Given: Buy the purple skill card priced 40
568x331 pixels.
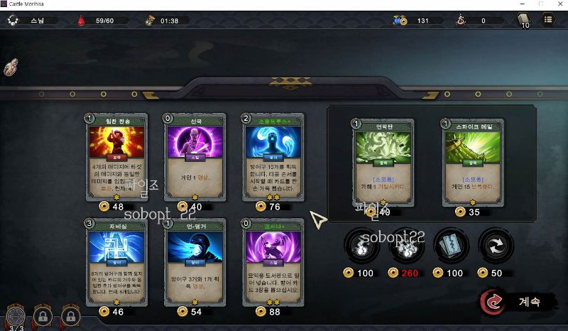Looking at the screenshot, I should pyautogui.click(x=195, y=158).
